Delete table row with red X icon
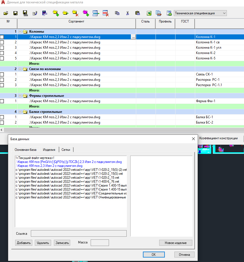The width and height of the screenshot is (244, 262). point(106,13)
